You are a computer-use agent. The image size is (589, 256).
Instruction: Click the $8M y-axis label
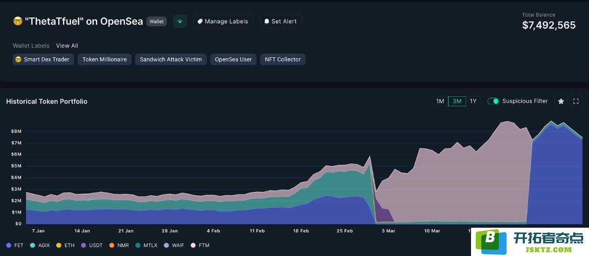[x=16, y=131]
